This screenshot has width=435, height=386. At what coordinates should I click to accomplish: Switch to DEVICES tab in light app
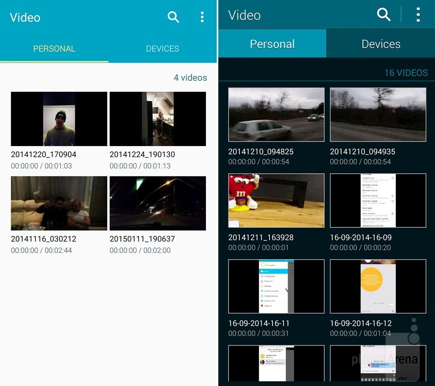(x=163, y=49)
